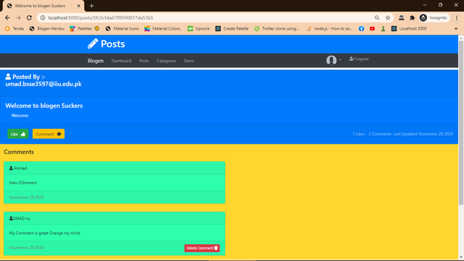Reload the page with the refresh icon
The height and width of the screenshot is (261, 464).
[x=29, y=17]
